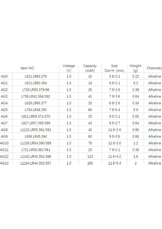Click the Weight (g) column header

pos(135,68)
